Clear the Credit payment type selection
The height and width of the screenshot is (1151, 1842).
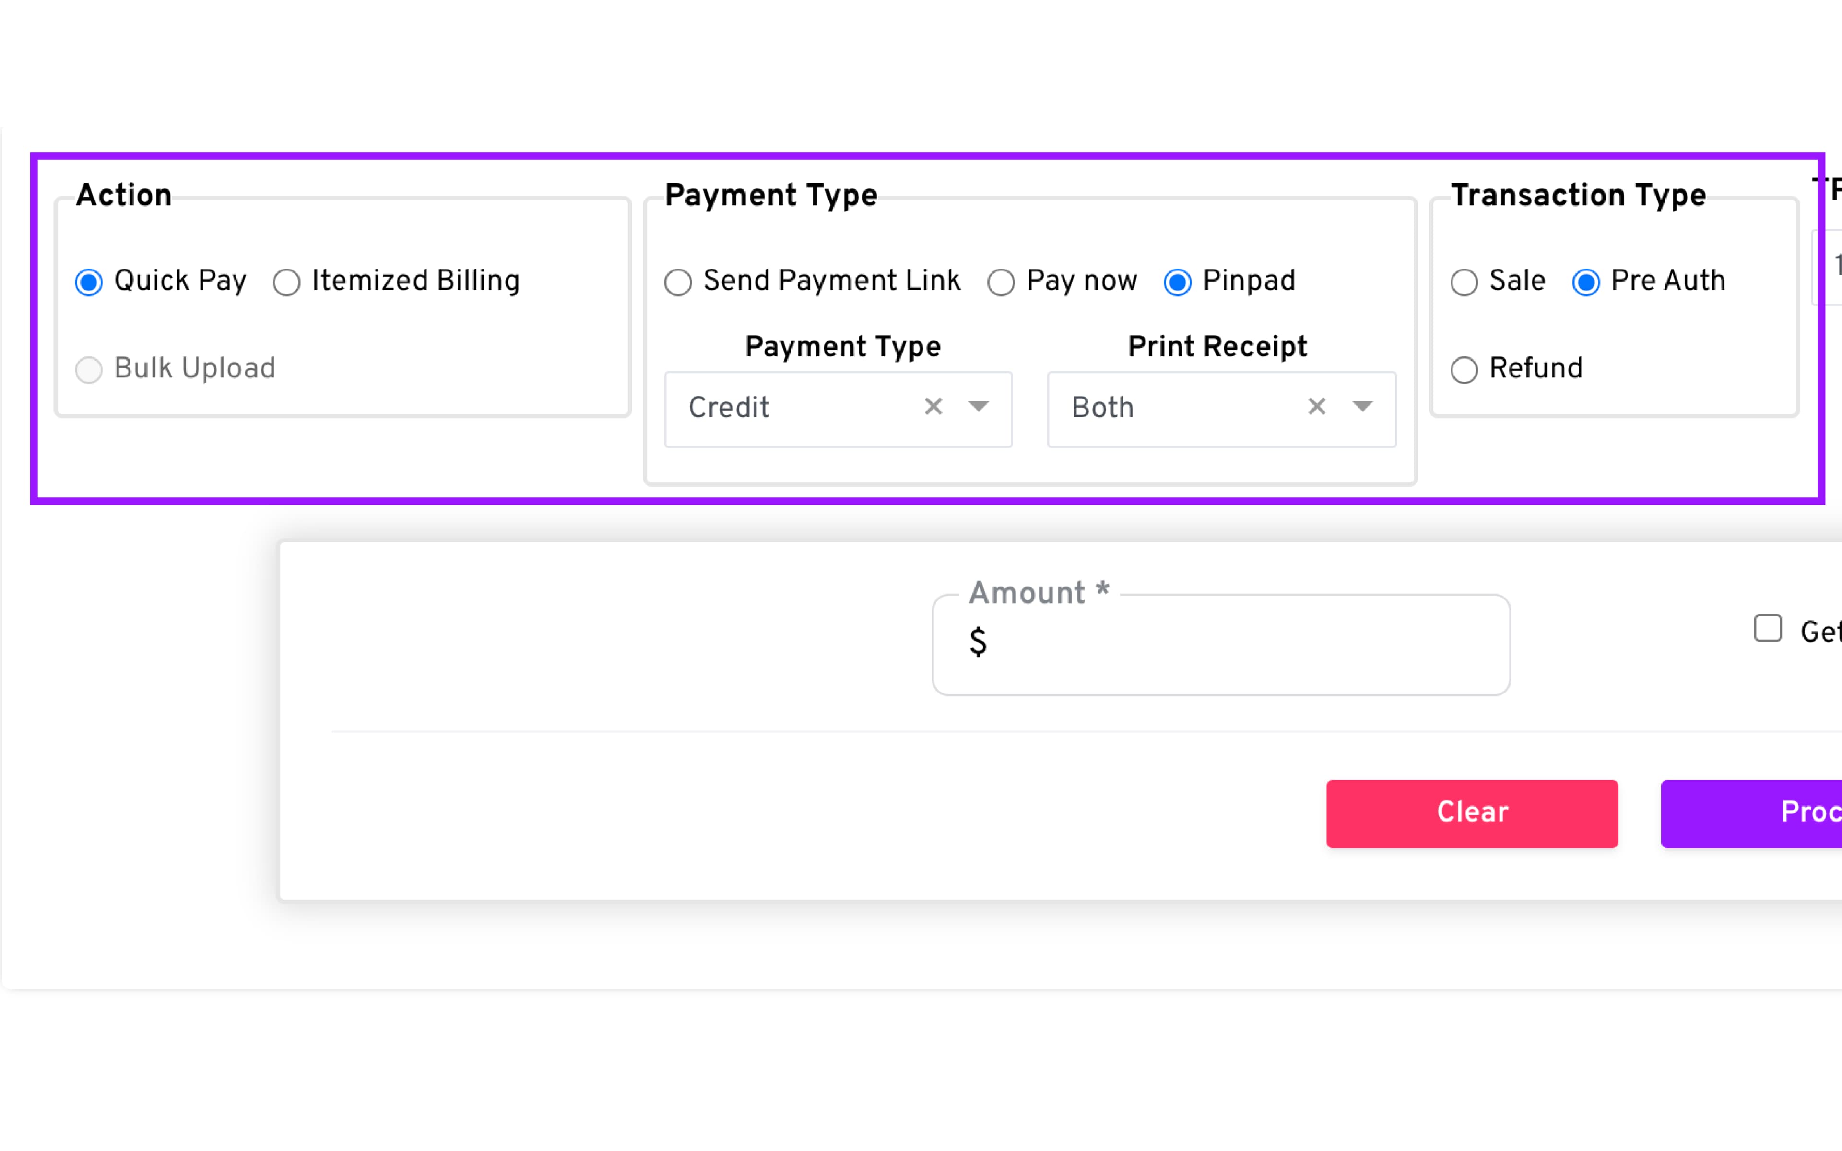(933, 407)
